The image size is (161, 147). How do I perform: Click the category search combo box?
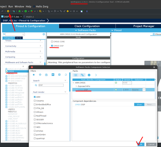(x=15, y=34)
